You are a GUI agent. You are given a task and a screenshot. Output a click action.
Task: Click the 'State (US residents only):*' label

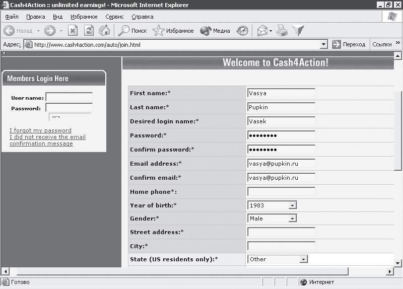[x=174, y=259]
